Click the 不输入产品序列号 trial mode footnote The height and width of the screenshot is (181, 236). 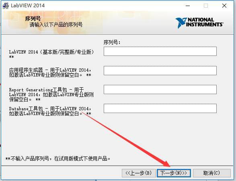[58, 158]
